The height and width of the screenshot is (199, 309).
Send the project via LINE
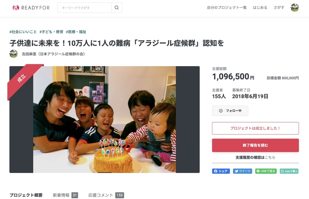coord(266,171)
